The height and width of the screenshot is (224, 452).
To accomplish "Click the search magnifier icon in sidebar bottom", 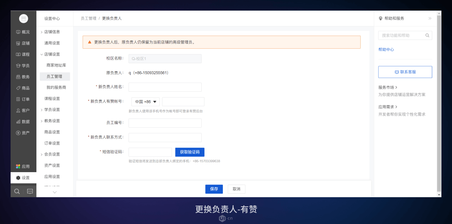I will (17, 191).
